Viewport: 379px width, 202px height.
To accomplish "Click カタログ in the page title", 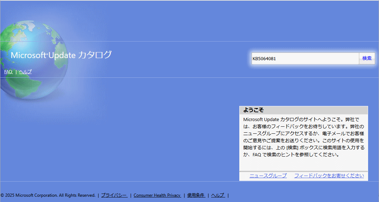I will coord(95,55).
